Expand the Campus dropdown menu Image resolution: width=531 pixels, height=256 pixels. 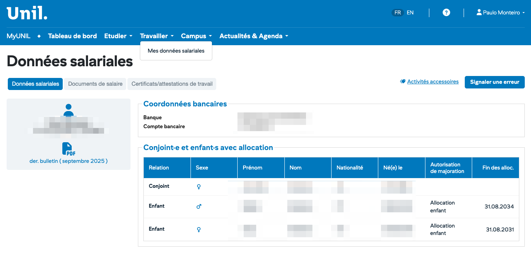point(196,36)
